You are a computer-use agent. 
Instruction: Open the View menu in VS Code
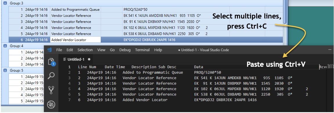(101, 50)
